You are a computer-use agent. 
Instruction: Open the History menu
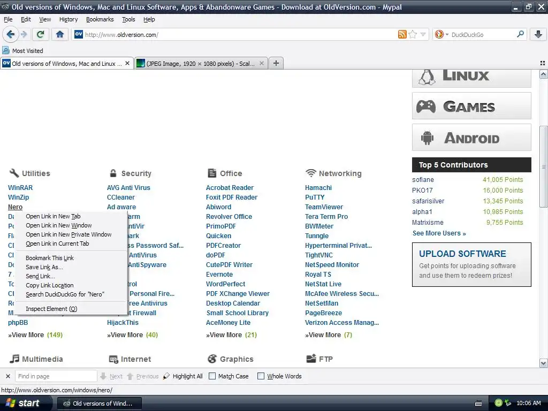(x=68, y=19)
